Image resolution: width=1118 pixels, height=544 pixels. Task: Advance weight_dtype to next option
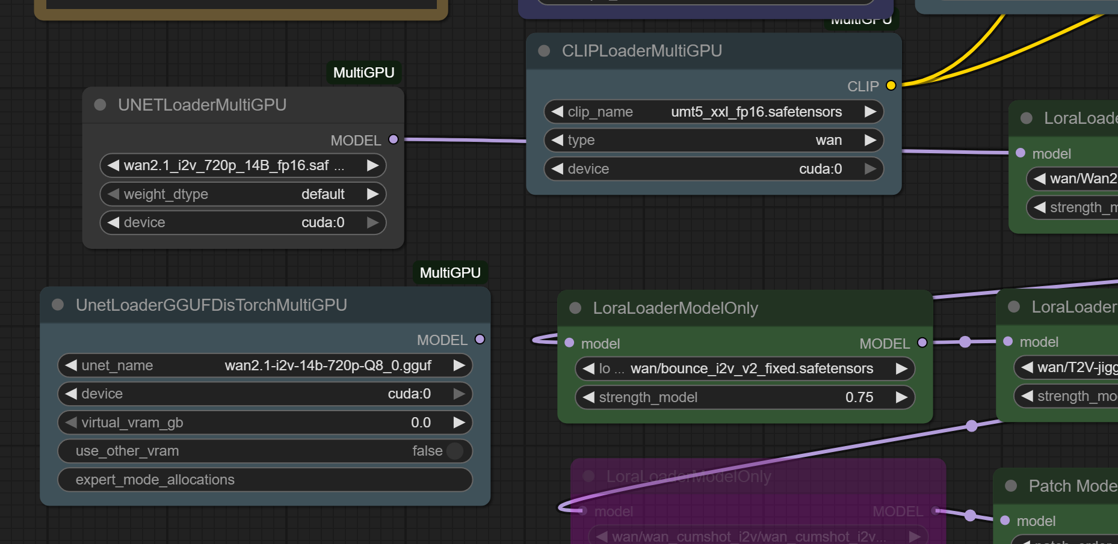[373, 194]
